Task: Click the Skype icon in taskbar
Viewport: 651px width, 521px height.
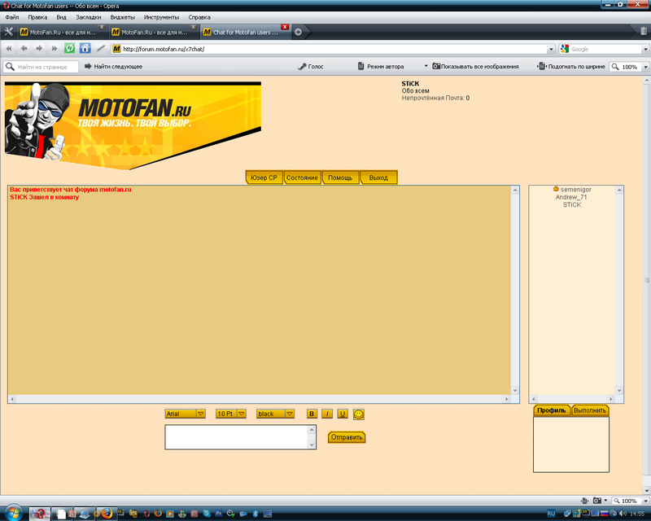Action: 207,514
